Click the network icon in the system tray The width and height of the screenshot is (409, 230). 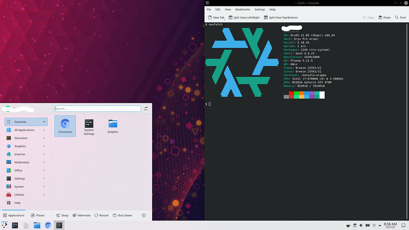[x=374, y=225]
